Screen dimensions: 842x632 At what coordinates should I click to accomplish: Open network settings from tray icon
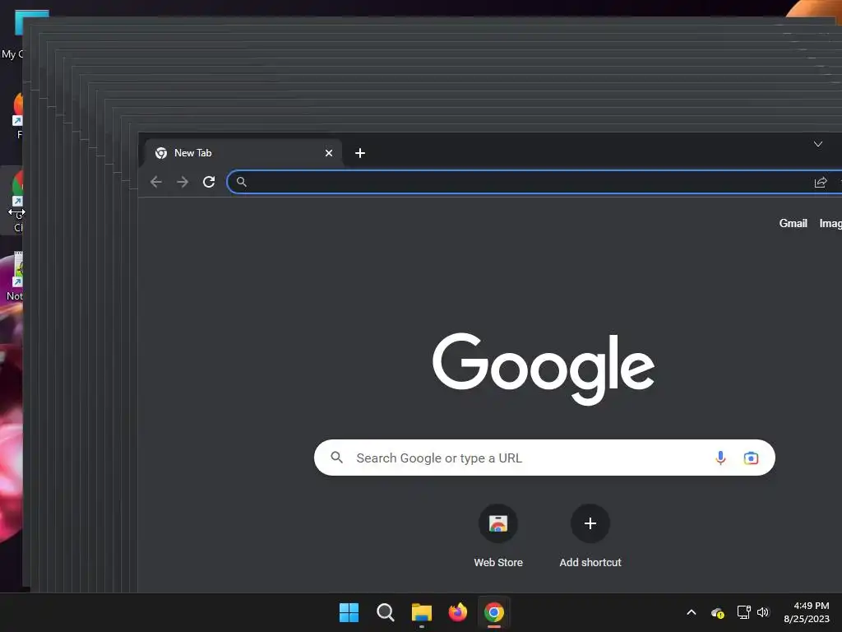pyautogui.click(x=743, y=612)
